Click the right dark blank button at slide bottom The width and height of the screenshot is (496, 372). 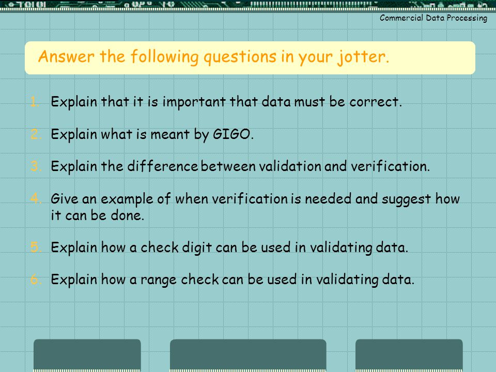click(409, 355)
